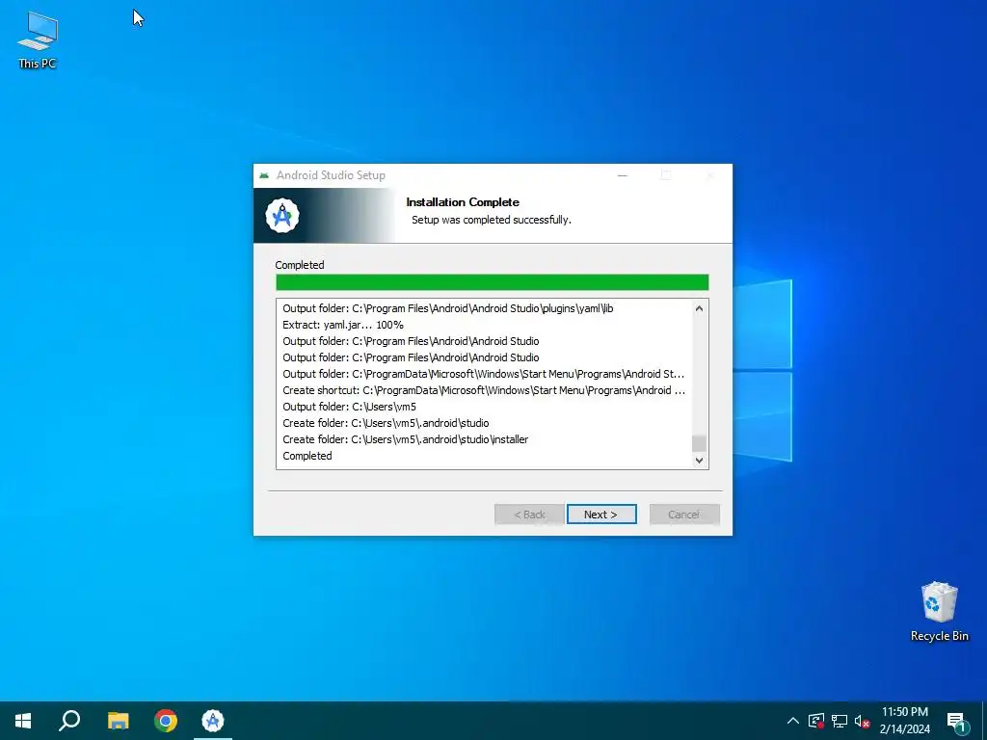Launch File Explorer from taskbar
987x740 pixels.
(118, 721)
